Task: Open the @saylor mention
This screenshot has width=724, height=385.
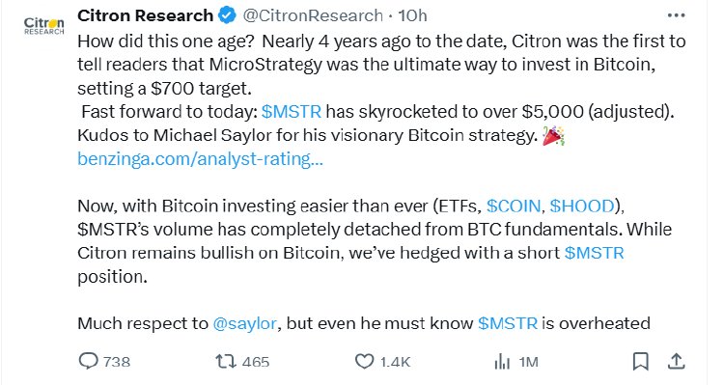Action: (x=245, y=323)
